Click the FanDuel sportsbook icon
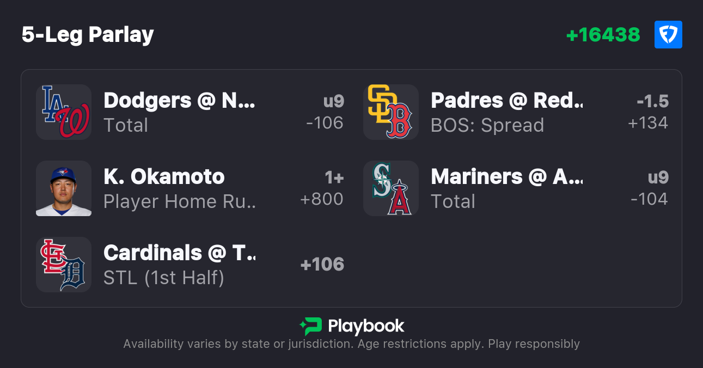 [x=668, y=35]
